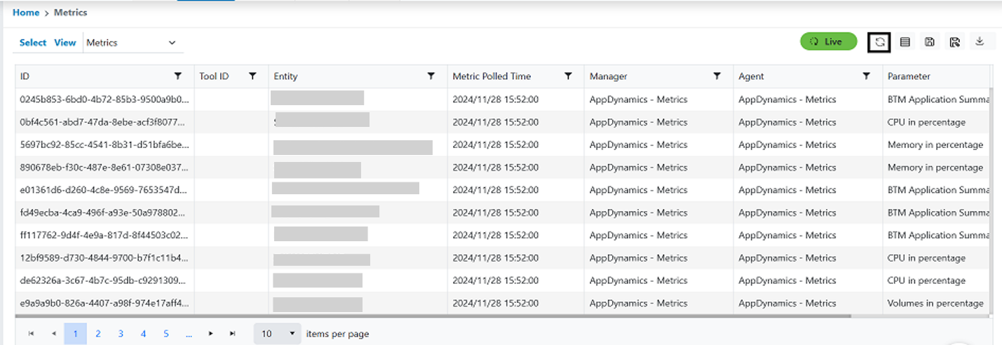Screen dimensions: 1002x345
Task: Open filter on the ID column
Action: click(178, 76)
